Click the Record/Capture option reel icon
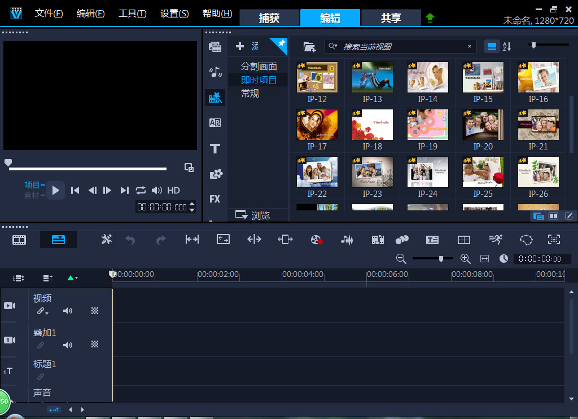 pyautogui.click(x=316, y=240)
